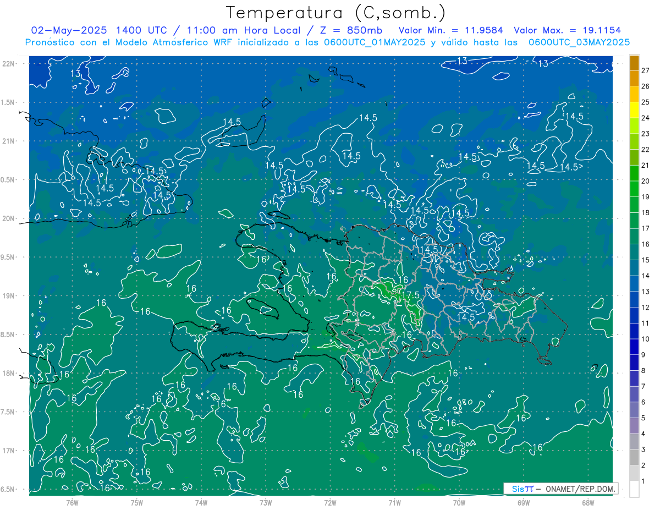Click the colorbar label 26
The height and width of the screenshot is (510, 660).
[645, 86]
